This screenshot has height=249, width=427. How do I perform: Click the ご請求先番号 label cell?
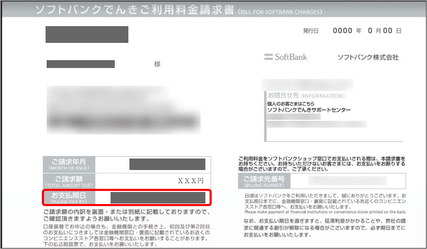tap(264, 181)
